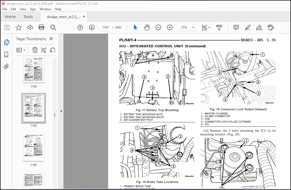
Task: Click the fit page width icon
Action: (204, 27)
